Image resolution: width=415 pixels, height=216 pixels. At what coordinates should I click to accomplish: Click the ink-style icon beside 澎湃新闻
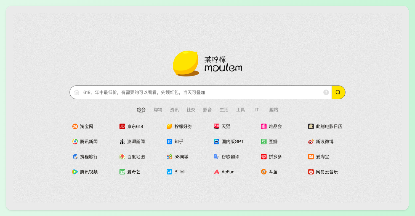pos(122,142)
